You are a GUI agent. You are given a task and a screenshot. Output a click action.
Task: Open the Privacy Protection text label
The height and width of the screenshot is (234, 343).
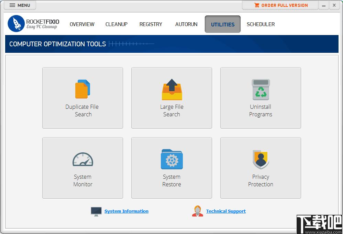pos(261,180)
